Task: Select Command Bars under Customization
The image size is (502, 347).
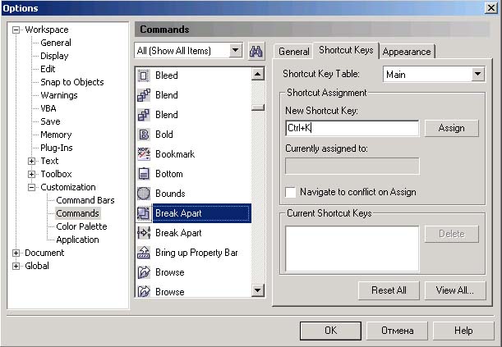Action: pyautogui.click(x=85, y=200)
